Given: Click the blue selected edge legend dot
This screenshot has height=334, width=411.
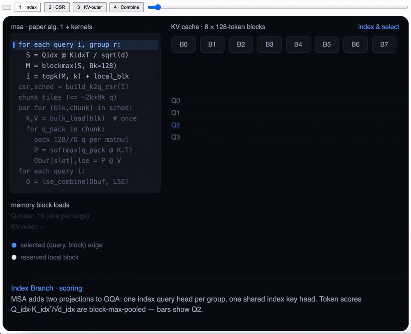Looking at the screenshot, I should click(x=14, y=245).
